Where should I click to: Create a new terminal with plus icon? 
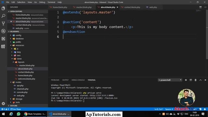click(x=186, y=80)
